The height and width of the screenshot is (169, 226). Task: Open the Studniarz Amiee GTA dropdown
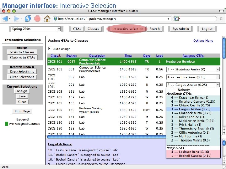coord(193,69)
